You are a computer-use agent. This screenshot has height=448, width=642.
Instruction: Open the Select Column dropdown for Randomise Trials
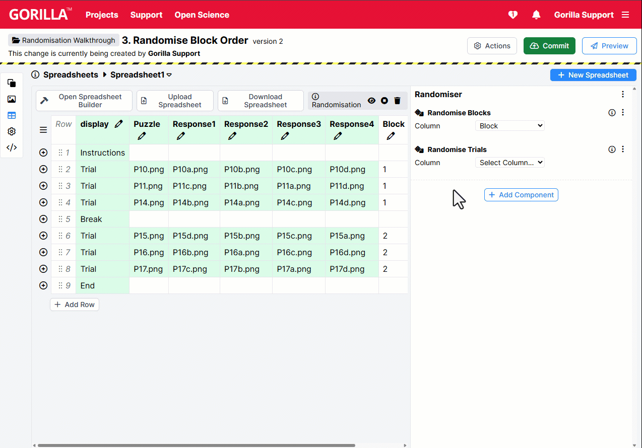(x=509, y=162)
